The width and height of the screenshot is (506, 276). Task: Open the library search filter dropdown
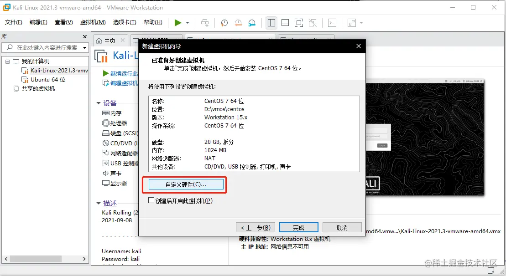pos(84,48)
